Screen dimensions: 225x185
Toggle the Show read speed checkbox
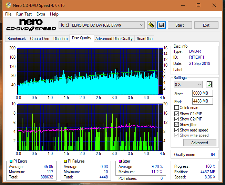pyautogui.click(x=176, y=130)
